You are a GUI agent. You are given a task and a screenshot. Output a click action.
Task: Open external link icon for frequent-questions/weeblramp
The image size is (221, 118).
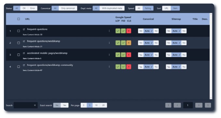tap(24, 41)
